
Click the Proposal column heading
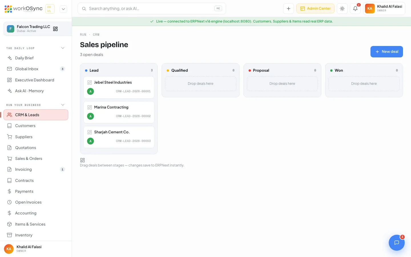point(261,70)
